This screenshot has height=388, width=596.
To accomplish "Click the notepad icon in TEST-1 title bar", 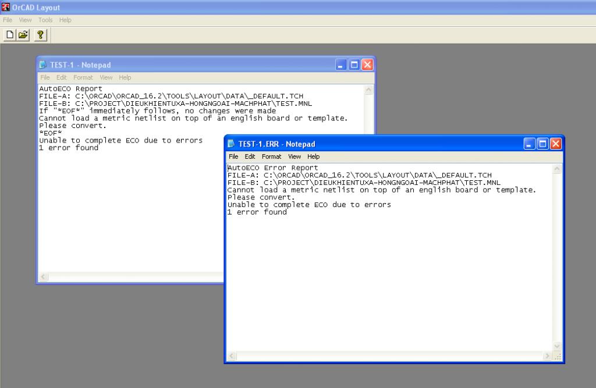I will pyautogui.click(x=43, y=65).
